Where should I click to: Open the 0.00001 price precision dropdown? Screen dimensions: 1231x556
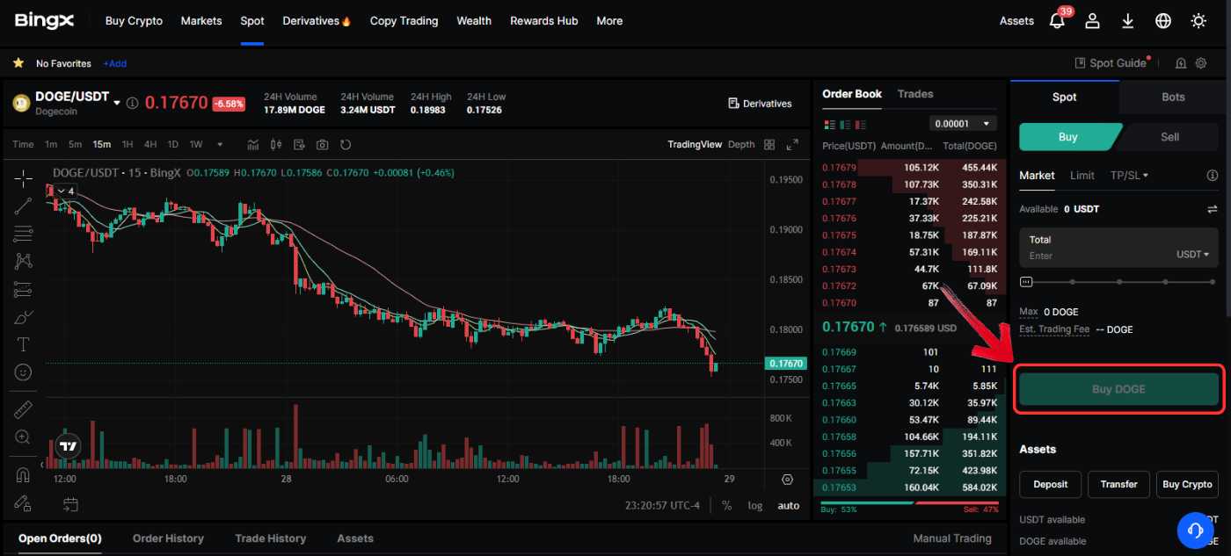click(x=963, y=124)
